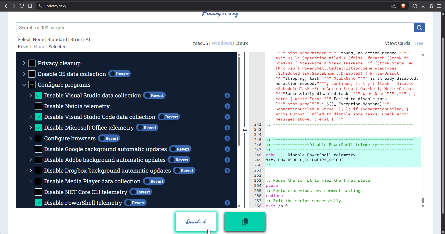
Task: Show info for Disable Microsoft Office telemetry
Action: 227,128
